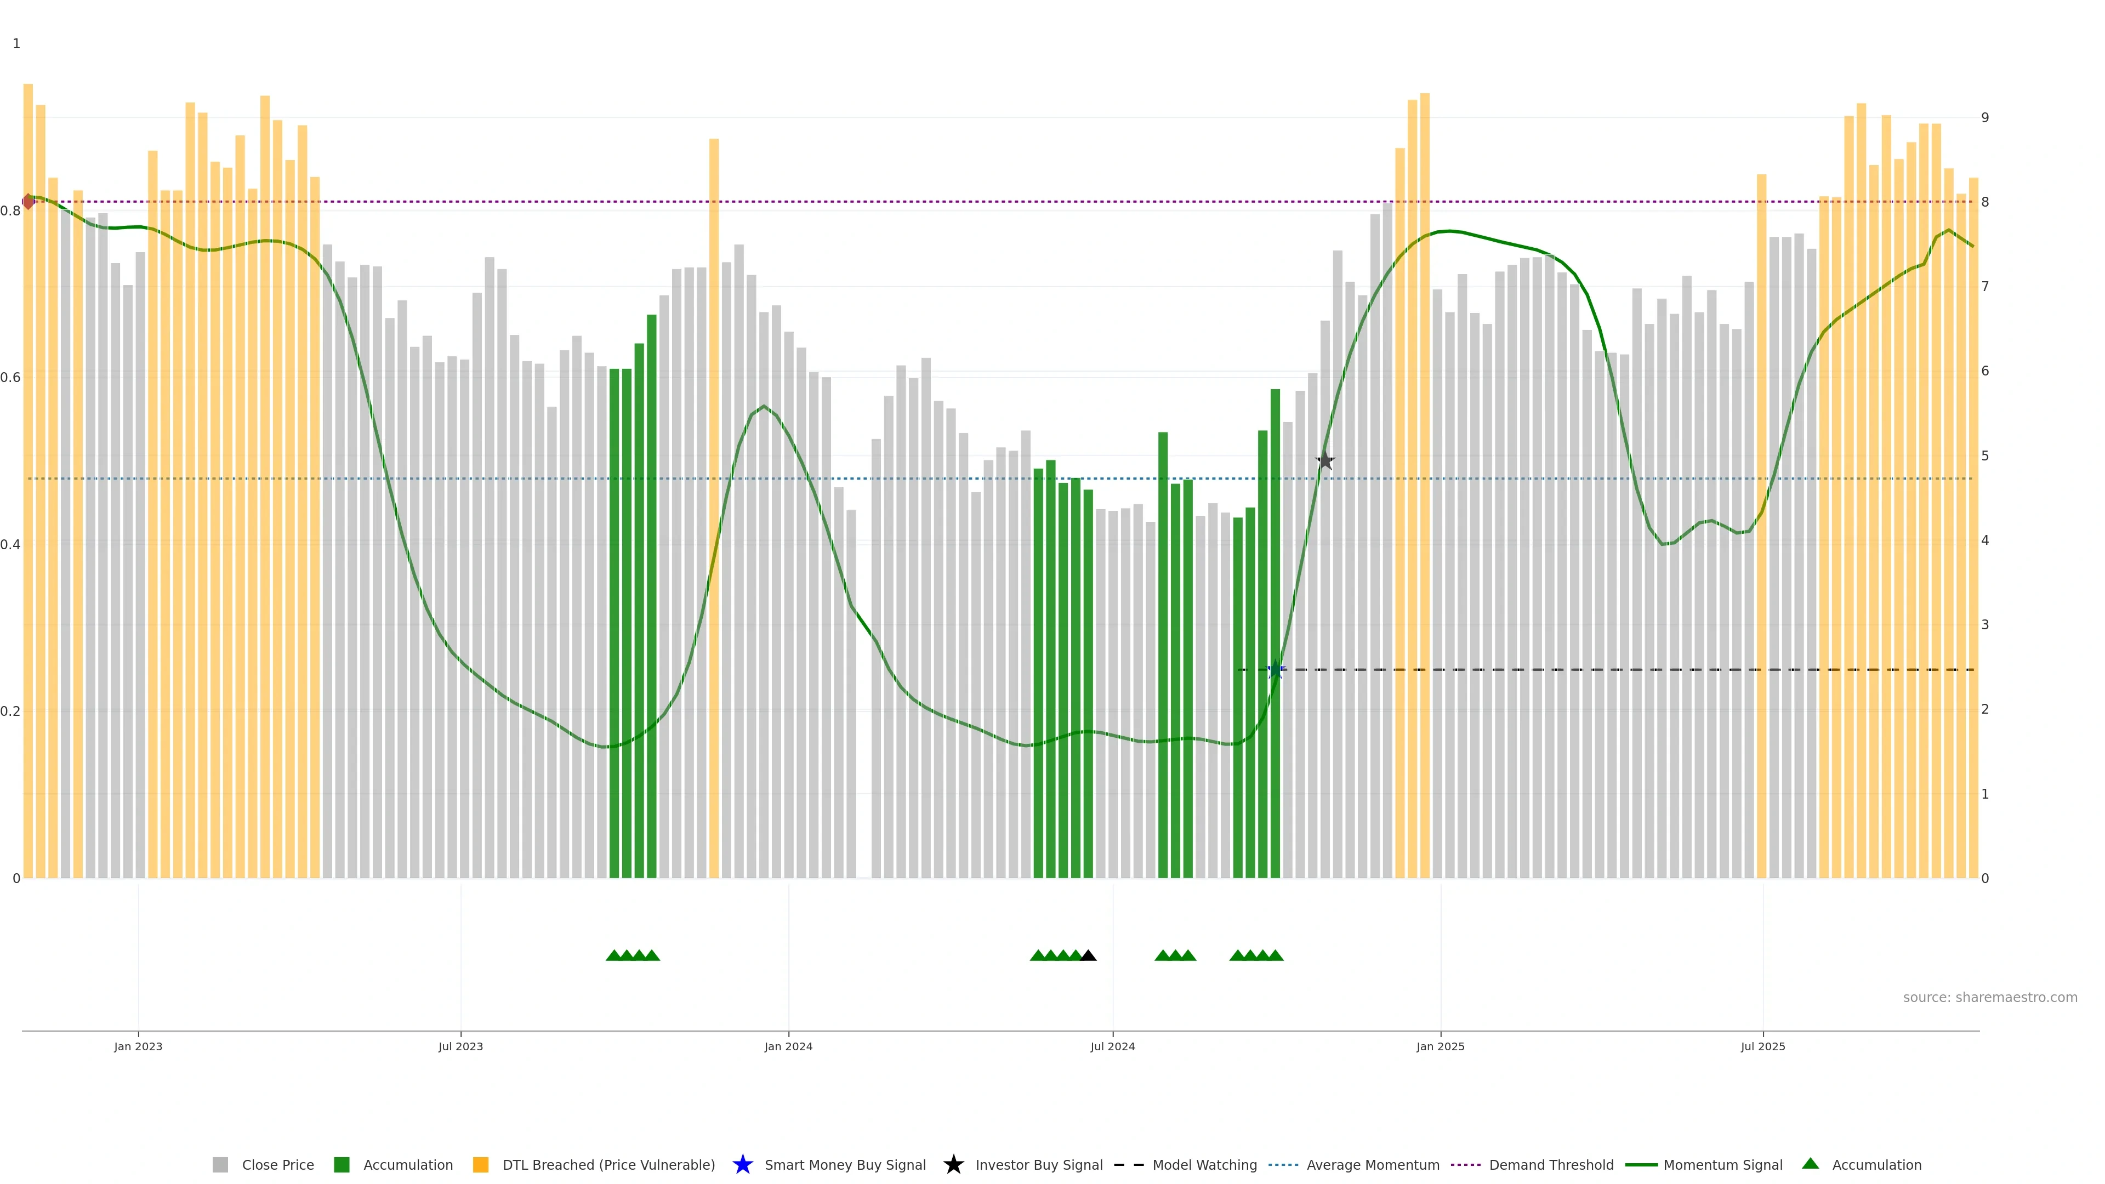Click the dashed Model Watching legend icon
This screenshot has height=1184, width=2105.
1129,1164
